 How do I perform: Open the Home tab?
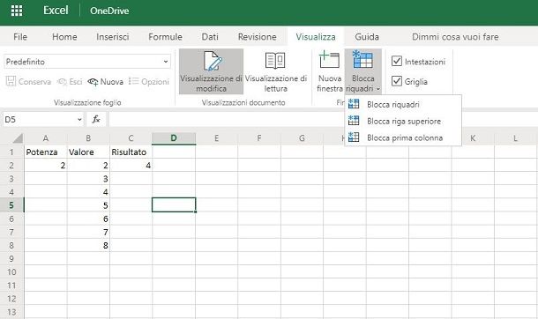pyautogui.click(x=64, y=37)
